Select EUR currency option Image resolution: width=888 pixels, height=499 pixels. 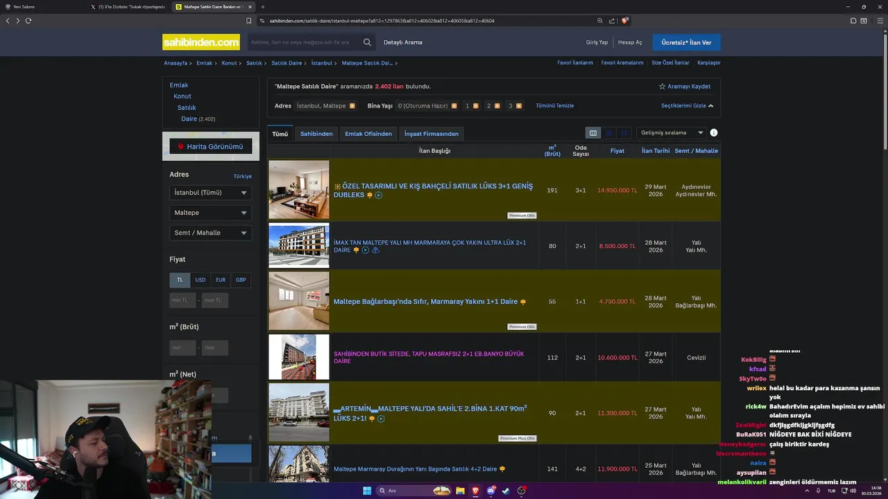click(x=221, y=280)
